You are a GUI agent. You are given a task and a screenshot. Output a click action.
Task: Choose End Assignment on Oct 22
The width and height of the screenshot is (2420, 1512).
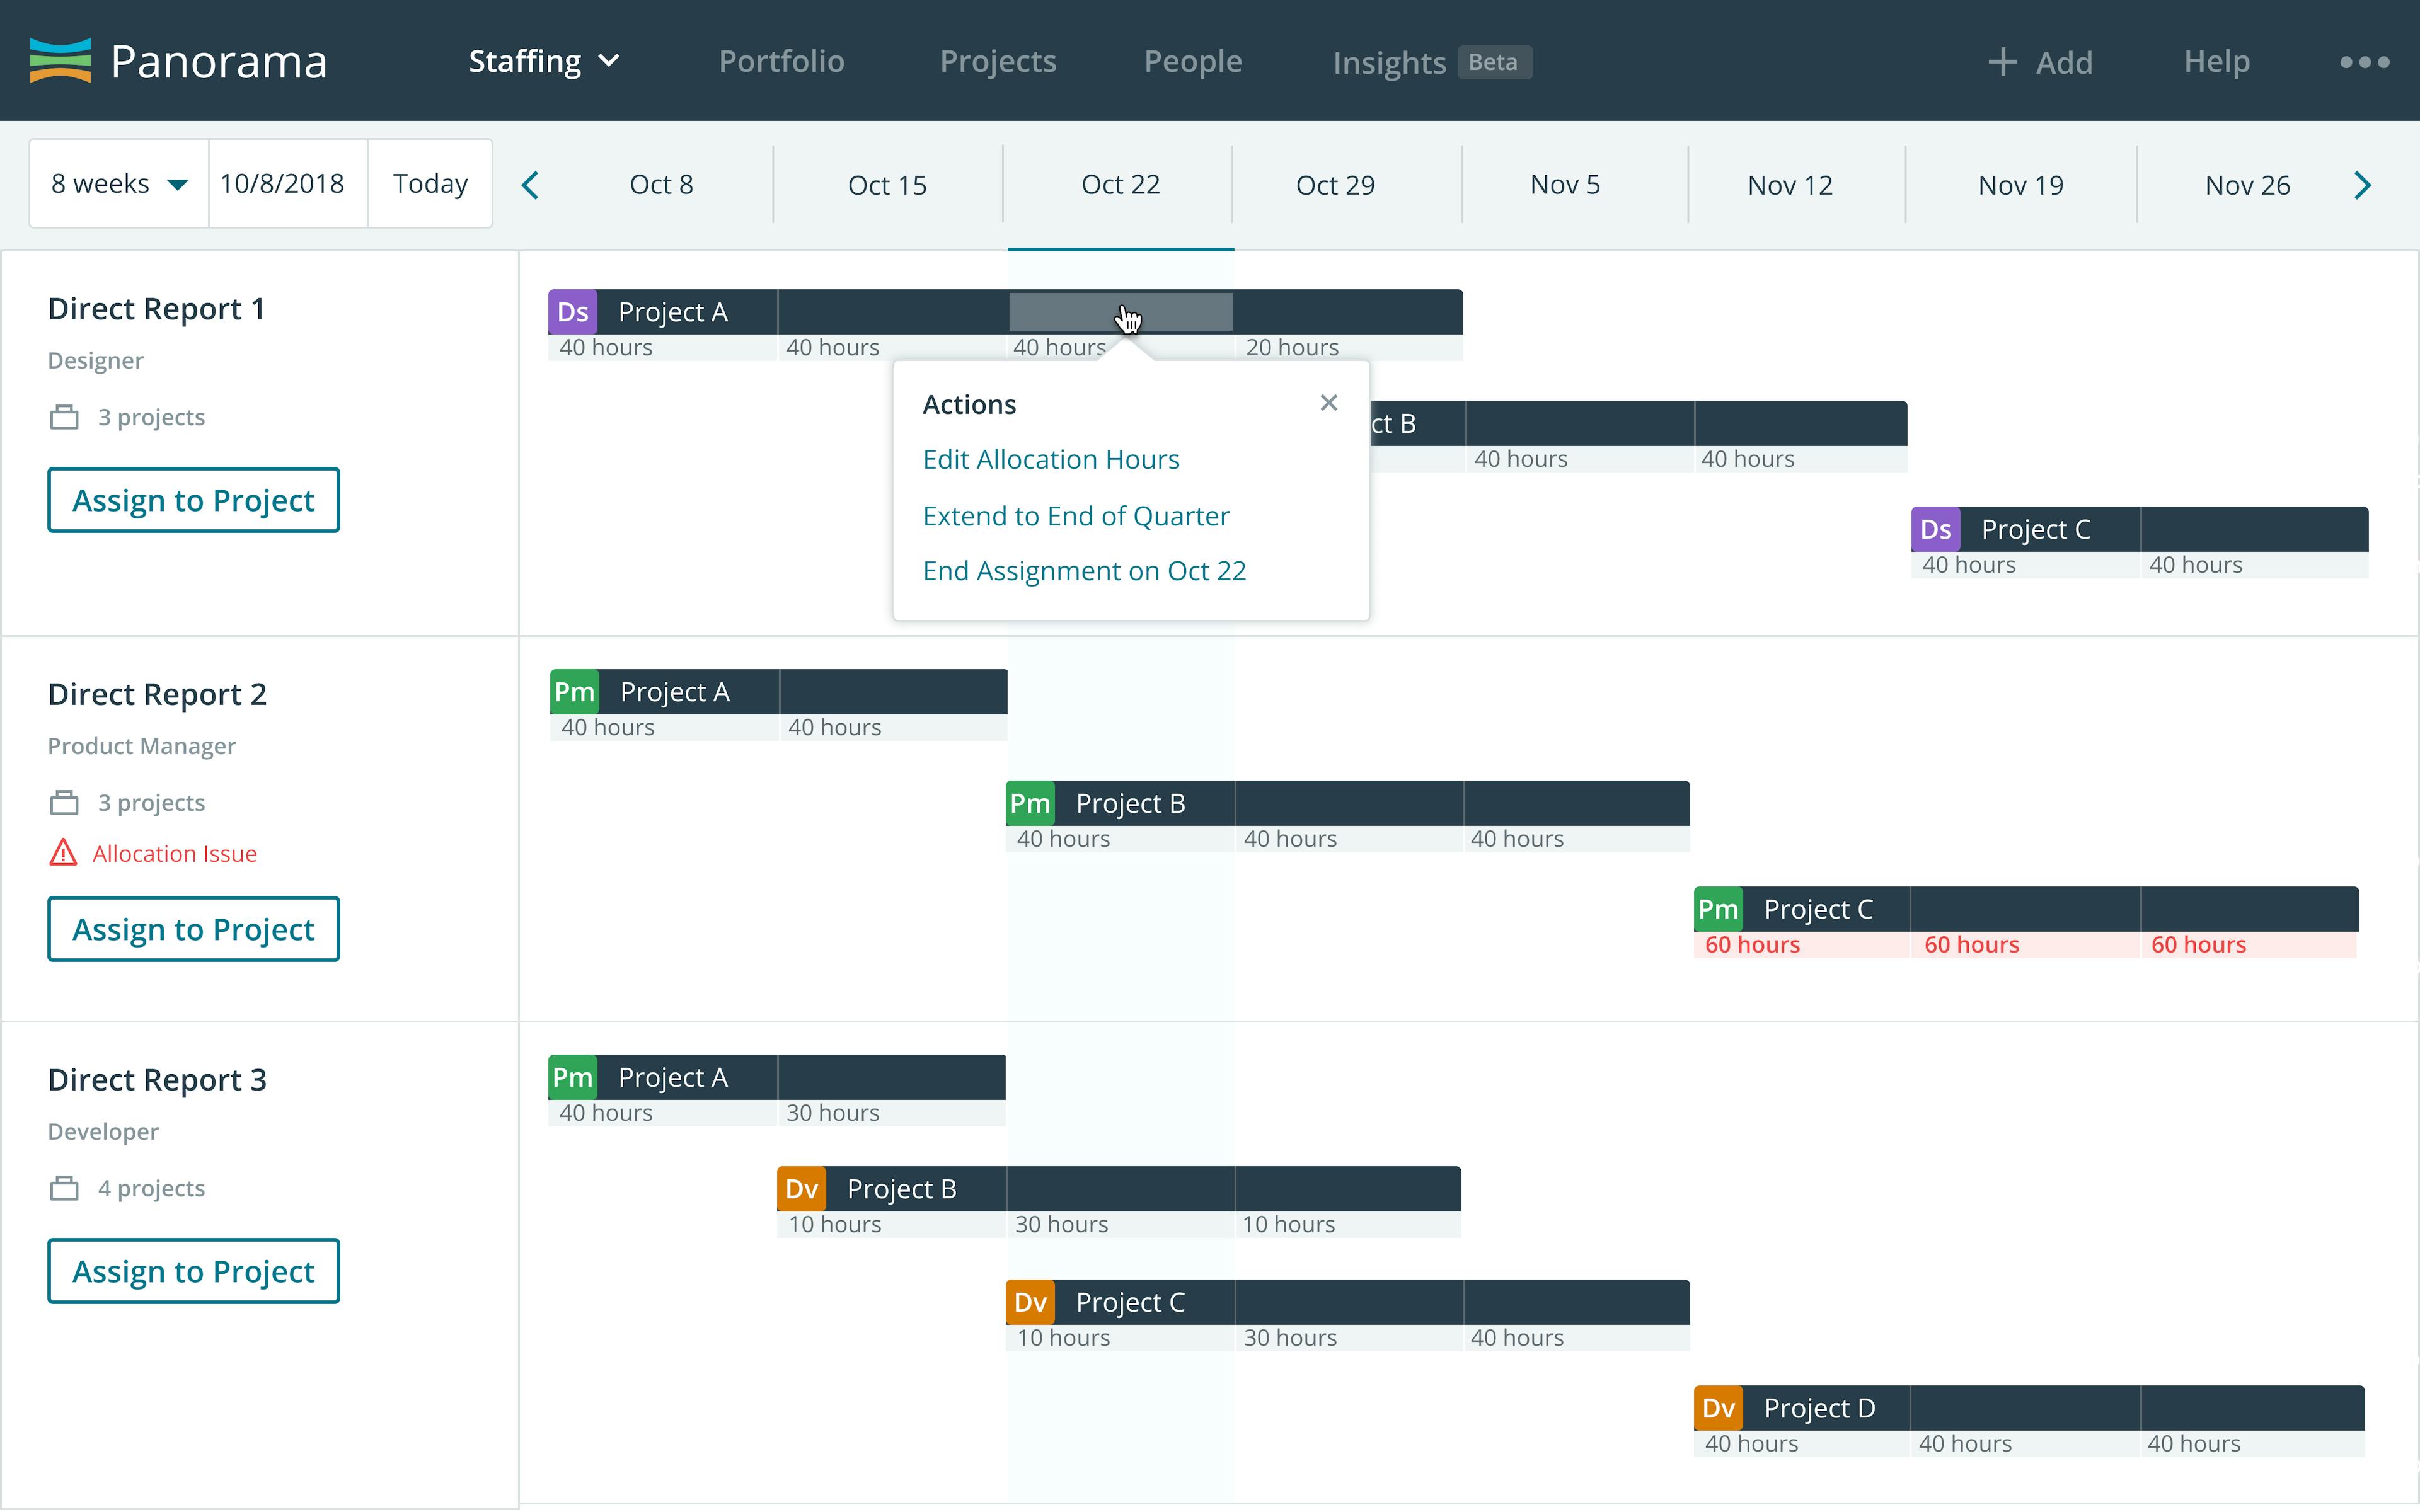point(1084,570)
